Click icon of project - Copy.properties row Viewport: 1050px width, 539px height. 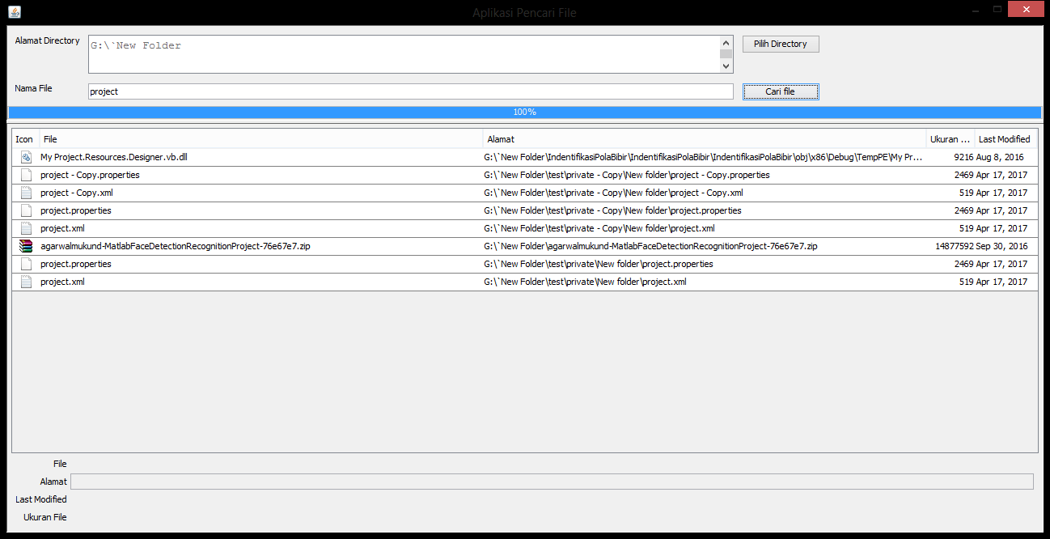click(26, 175)
